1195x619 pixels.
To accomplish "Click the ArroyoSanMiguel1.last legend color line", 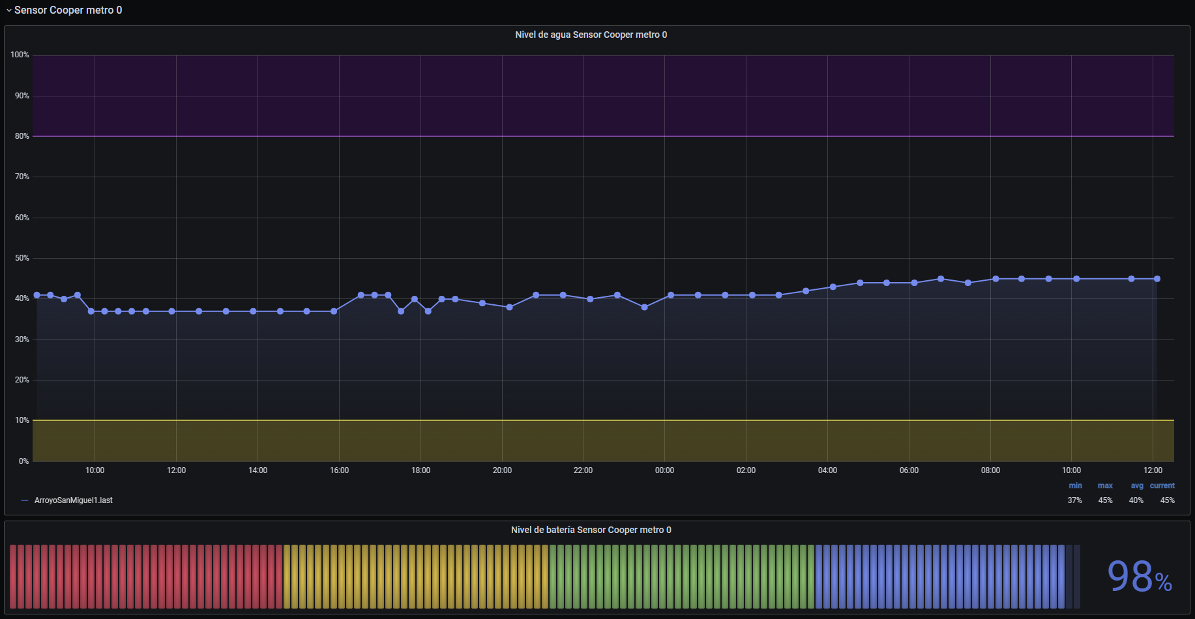I will click(x=25, y=500).
